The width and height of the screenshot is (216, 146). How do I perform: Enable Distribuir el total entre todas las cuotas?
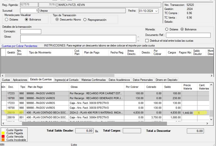coord(147,41)
